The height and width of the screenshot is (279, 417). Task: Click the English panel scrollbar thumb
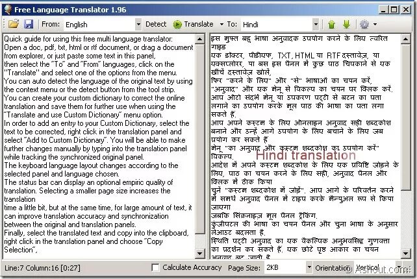(x=199, y=139)
